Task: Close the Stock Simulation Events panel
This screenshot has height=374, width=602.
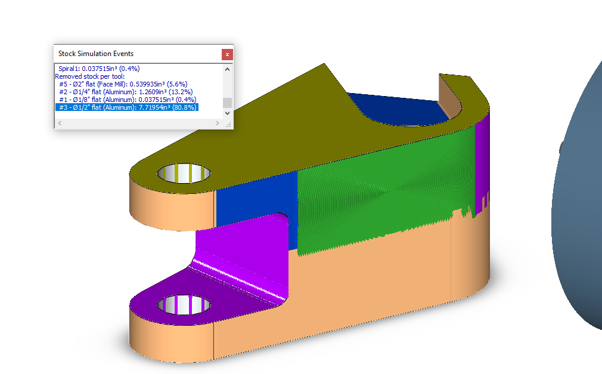Action: tap(227, 55)
